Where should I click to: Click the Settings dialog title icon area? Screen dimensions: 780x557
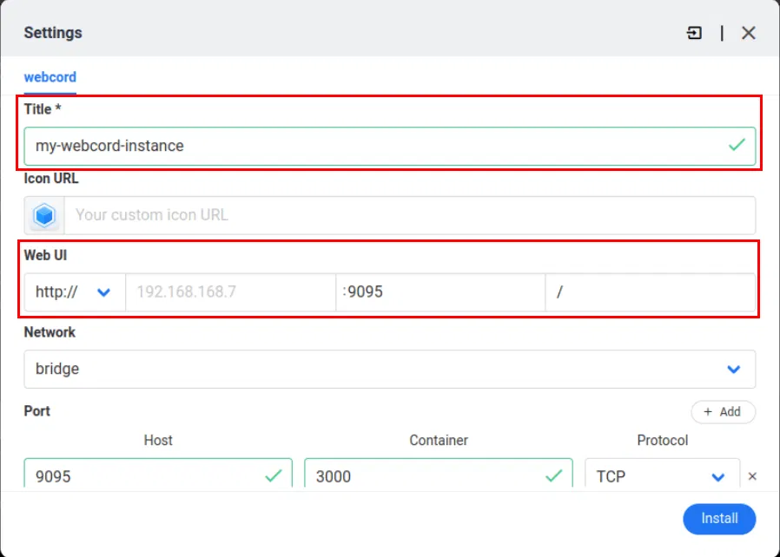(52, 32)
